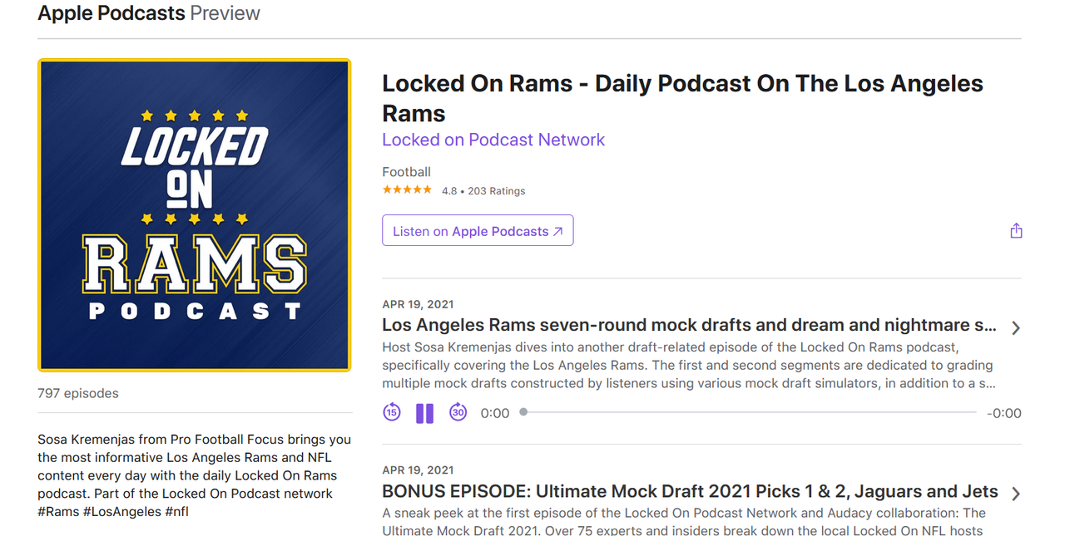Open BONUS EPISODE Ultimate Mock Draft 2021 title
The width and height of the screenshot is (1065, 536).
[690, 491]
